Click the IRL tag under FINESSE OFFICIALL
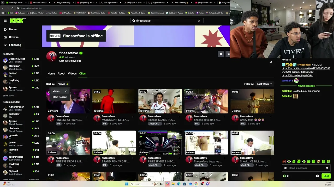 coord(59,124)
